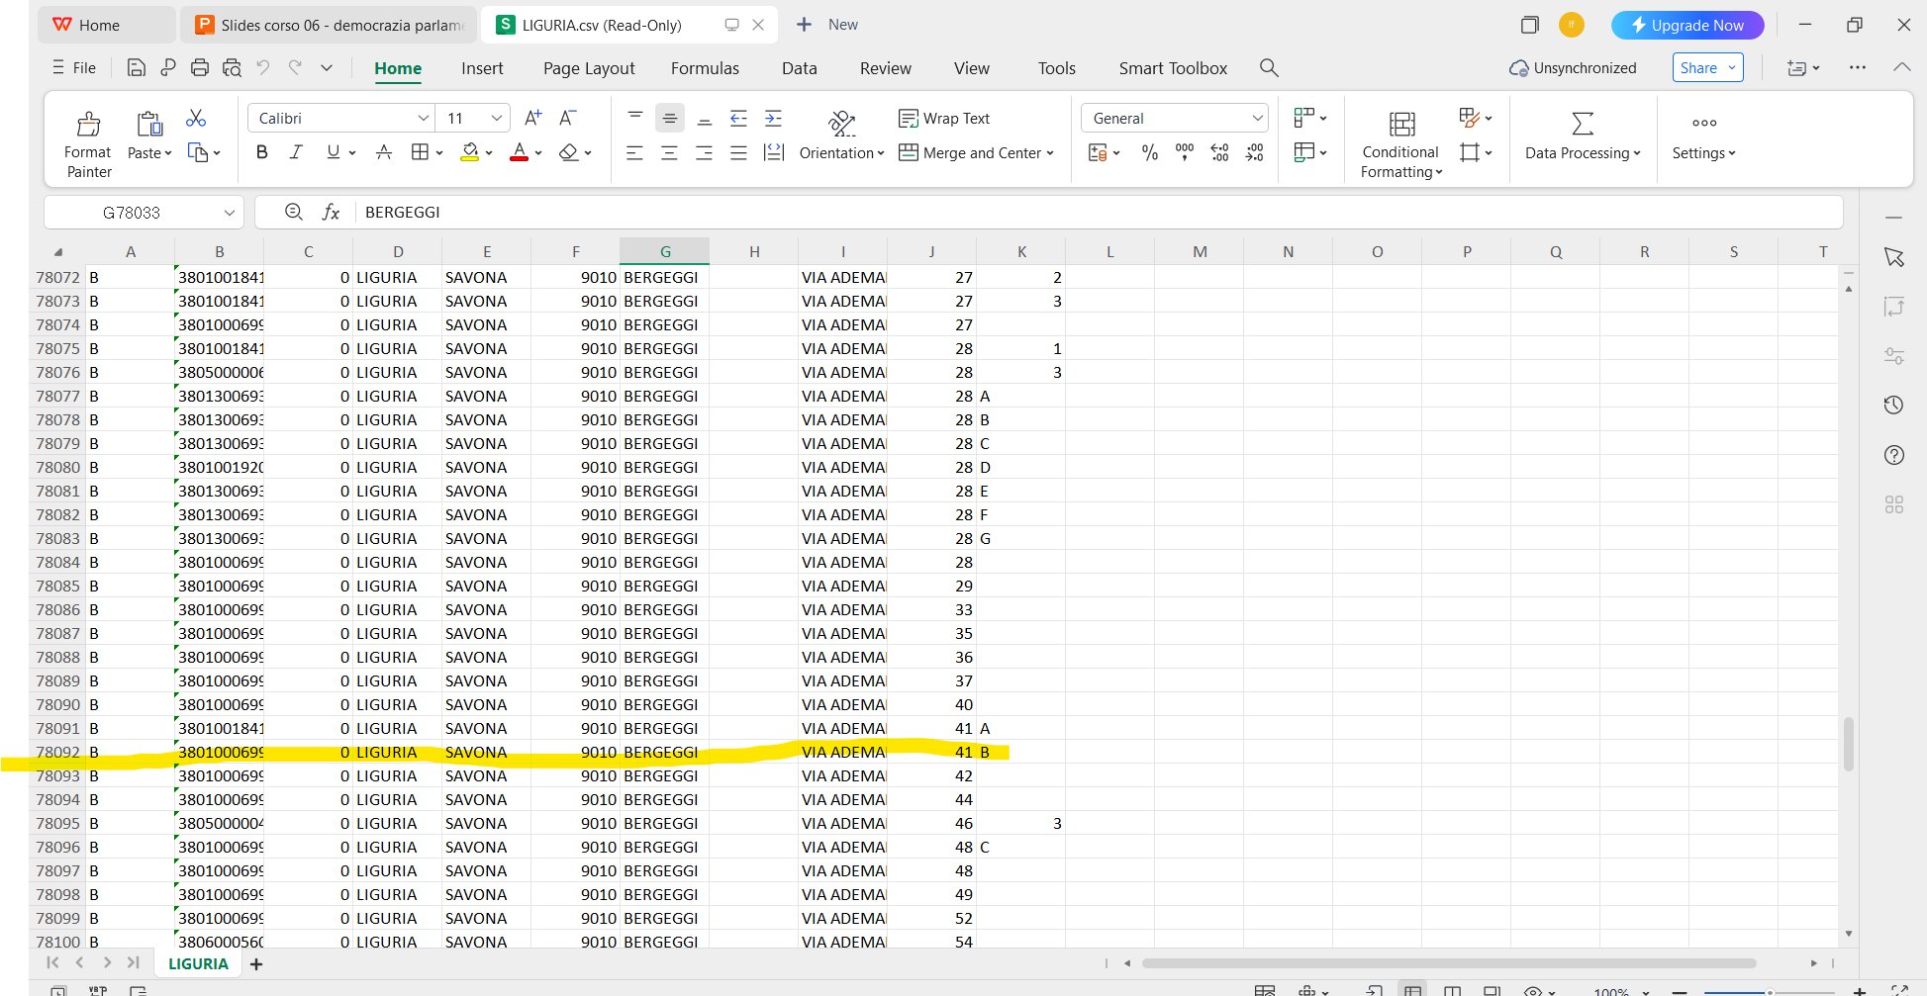
Task: Click the Save icon in toolbar
Action: pyautogui.click(x=137, y=68)
